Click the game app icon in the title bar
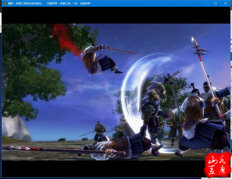Viewport: 232px width, 179px height. tap(5, 3)
